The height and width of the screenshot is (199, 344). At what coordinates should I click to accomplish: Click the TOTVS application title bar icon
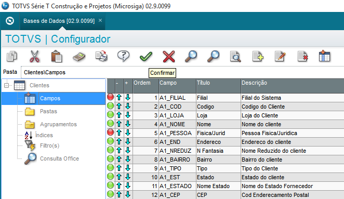[x=5, y=6]
